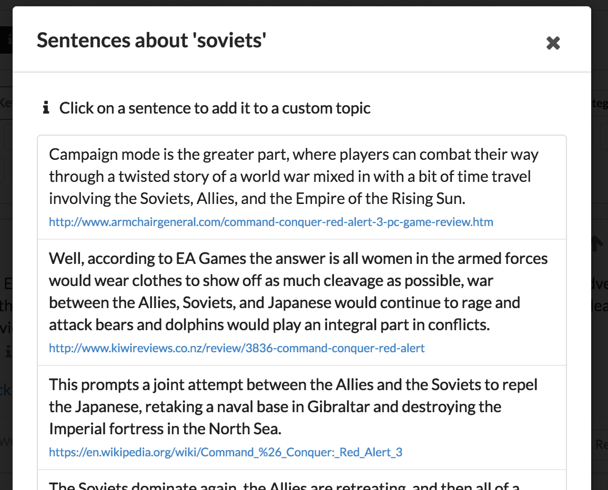Click the partially hidden blue link at left edge
The image size is (608, 490).
tap(6, 390)
